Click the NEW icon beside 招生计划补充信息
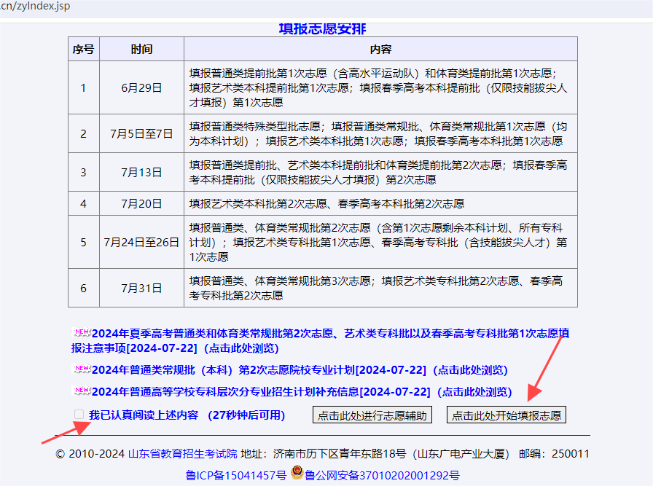653x486 pixels. (82, 391)
